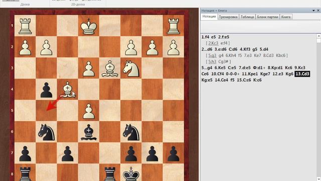Viewport: 321px width, 181px height.
Task: Jump to move 5.d4
Action: (264, 49)
